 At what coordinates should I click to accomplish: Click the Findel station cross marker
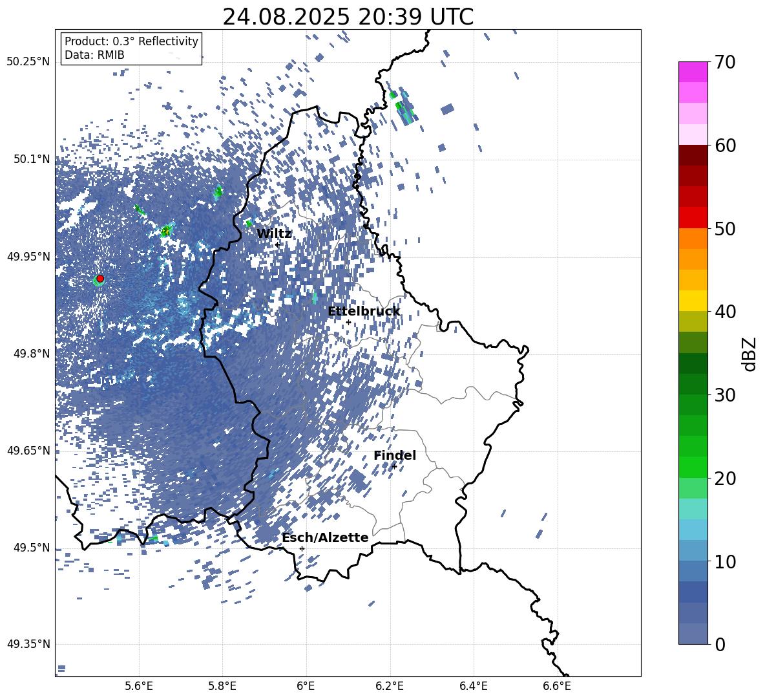[394, 467]
